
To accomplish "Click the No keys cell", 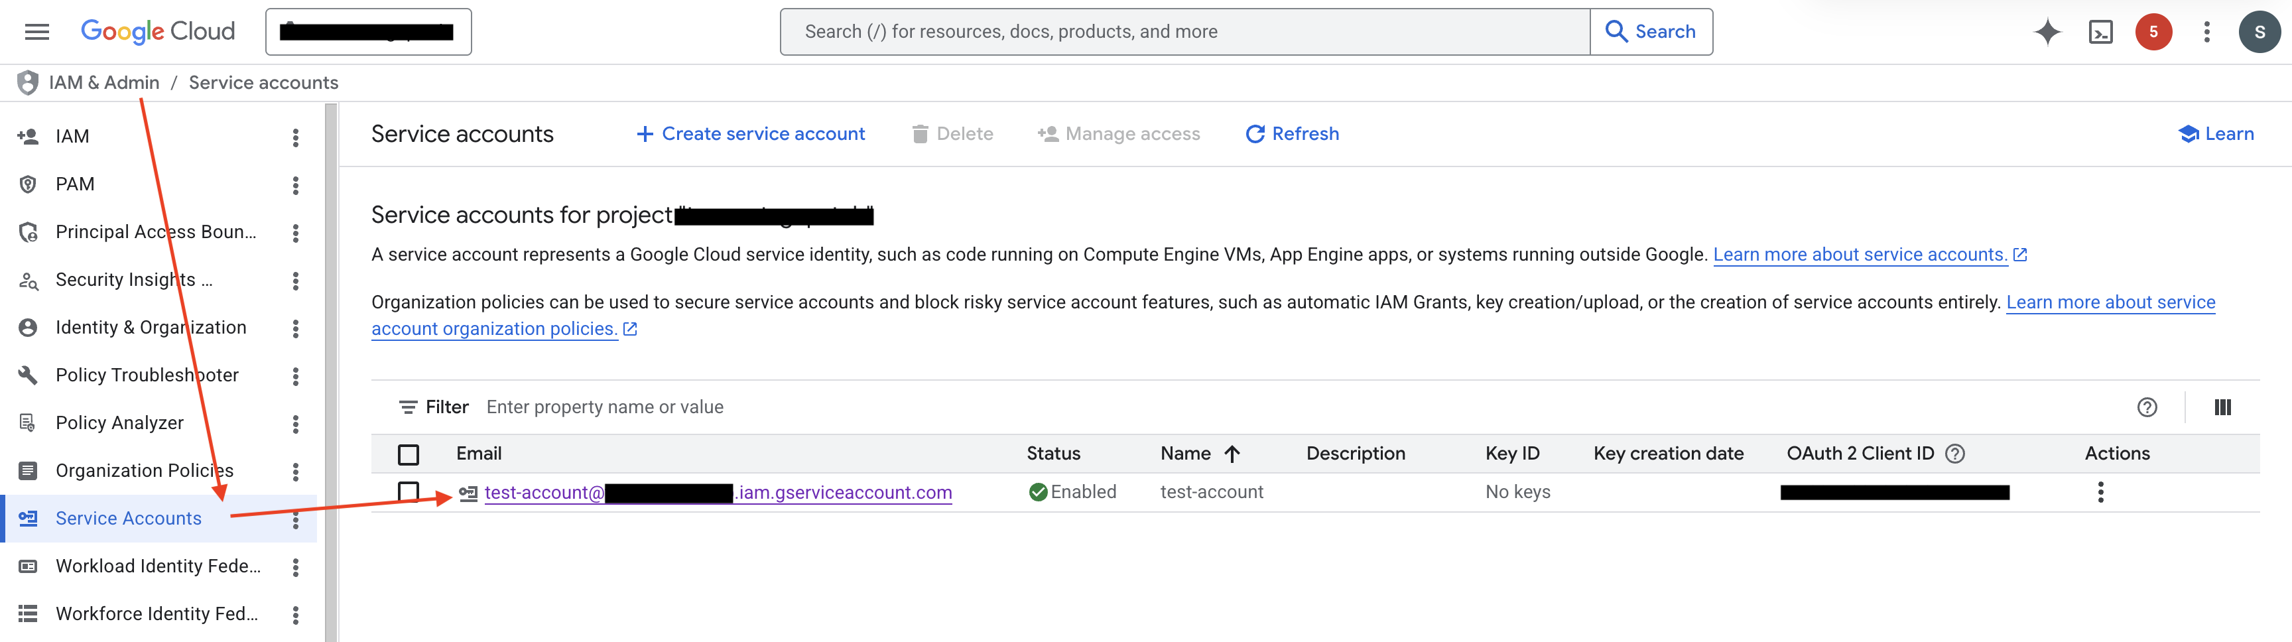I will pyautogui.click(x=1517, y=493).
